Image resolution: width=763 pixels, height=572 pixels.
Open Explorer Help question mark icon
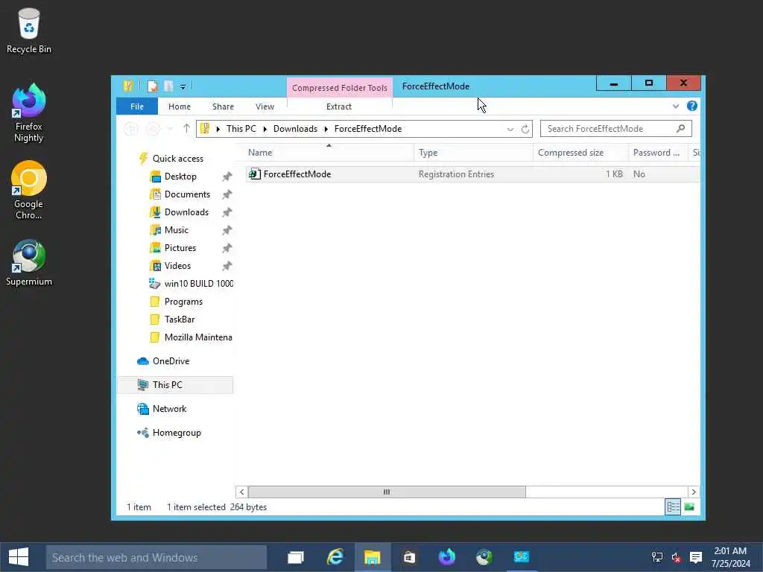pos(692,106)
